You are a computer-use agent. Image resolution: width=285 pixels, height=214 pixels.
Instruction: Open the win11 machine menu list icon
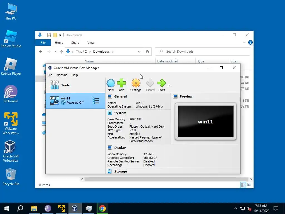[96, 101]
